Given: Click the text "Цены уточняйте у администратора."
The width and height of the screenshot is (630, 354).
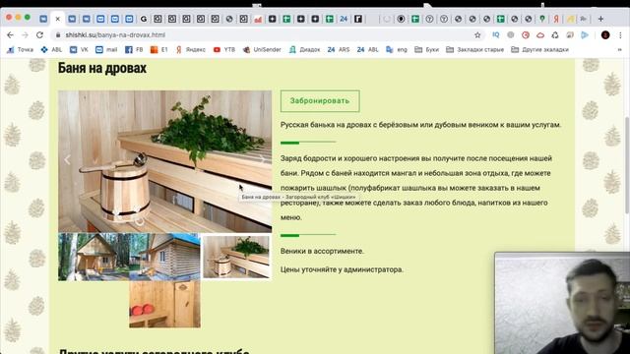Looking at the screenshot, I should pyautogui.click(x=342, y=269).
